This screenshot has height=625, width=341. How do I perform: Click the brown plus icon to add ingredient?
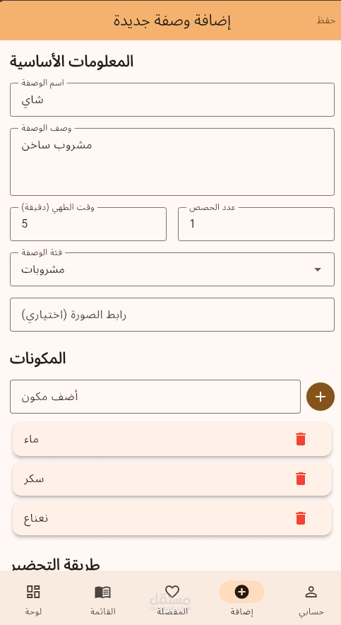pyautogui.click(x=321, y=397)
